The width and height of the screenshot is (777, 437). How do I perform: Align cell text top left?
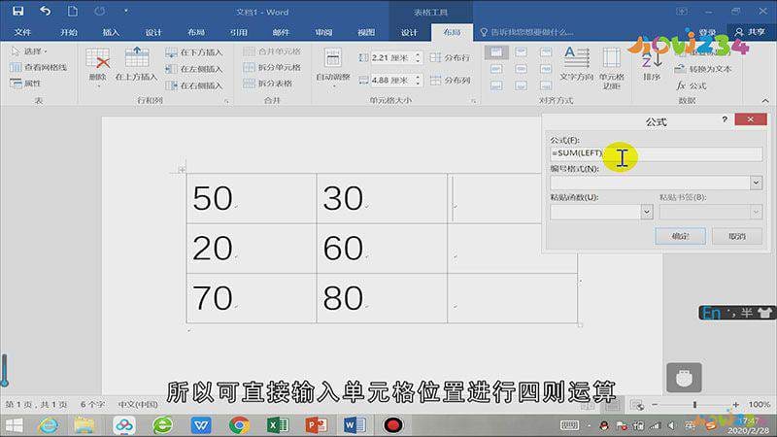pyautogui.click(x=496, y=52)
